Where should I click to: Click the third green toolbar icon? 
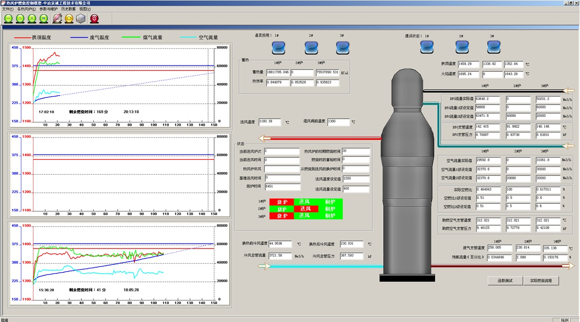click(32, 19)
